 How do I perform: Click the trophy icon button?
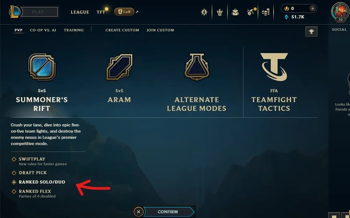311,32
